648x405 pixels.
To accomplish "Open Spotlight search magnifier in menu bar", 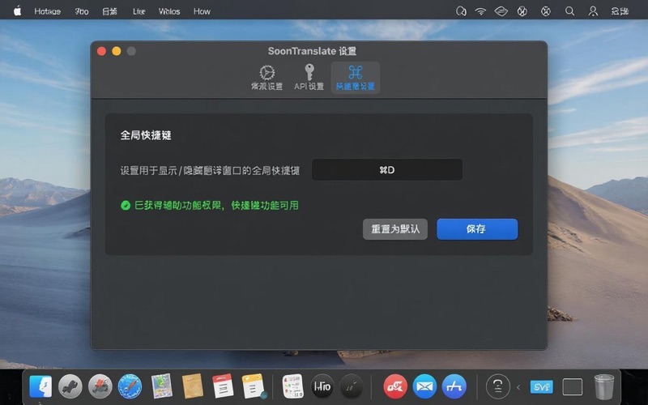I will coord(570,11).
